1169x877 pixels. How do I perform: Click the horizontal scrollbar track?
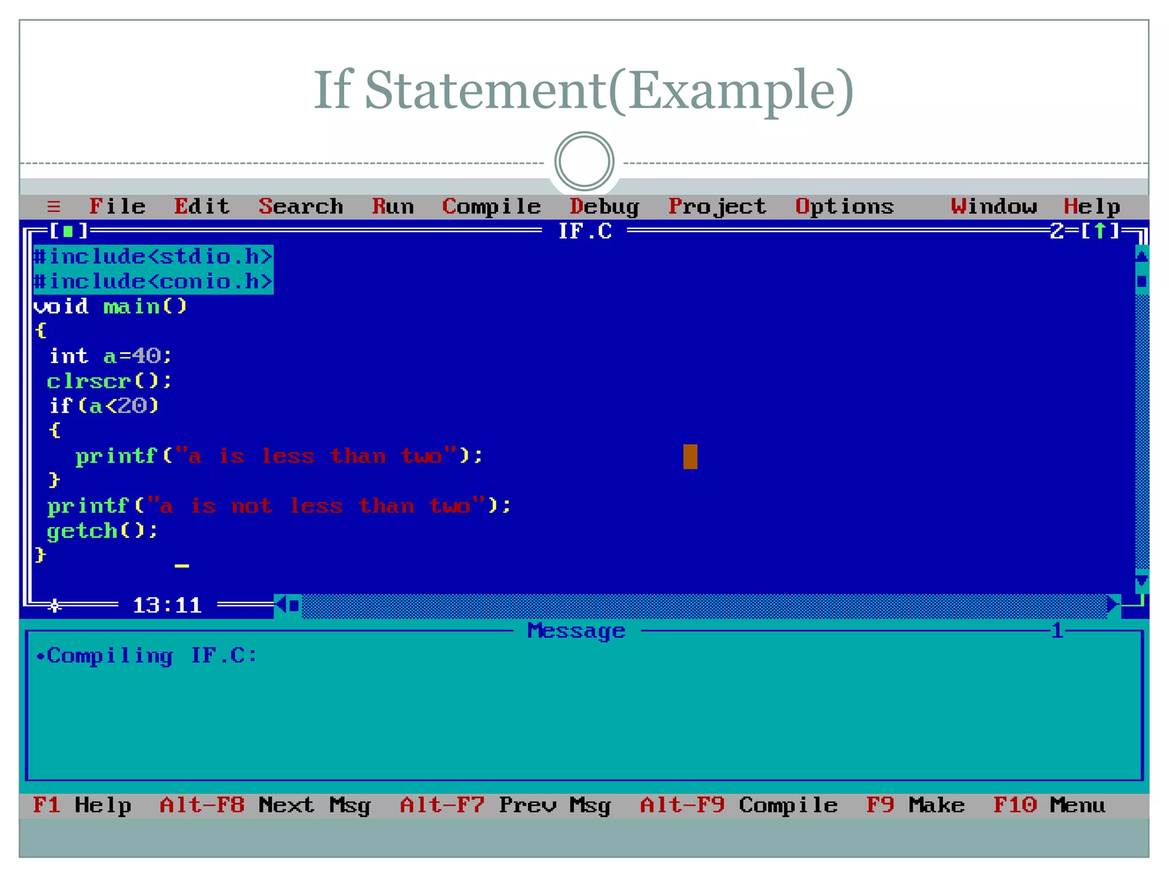pos(704,606)
